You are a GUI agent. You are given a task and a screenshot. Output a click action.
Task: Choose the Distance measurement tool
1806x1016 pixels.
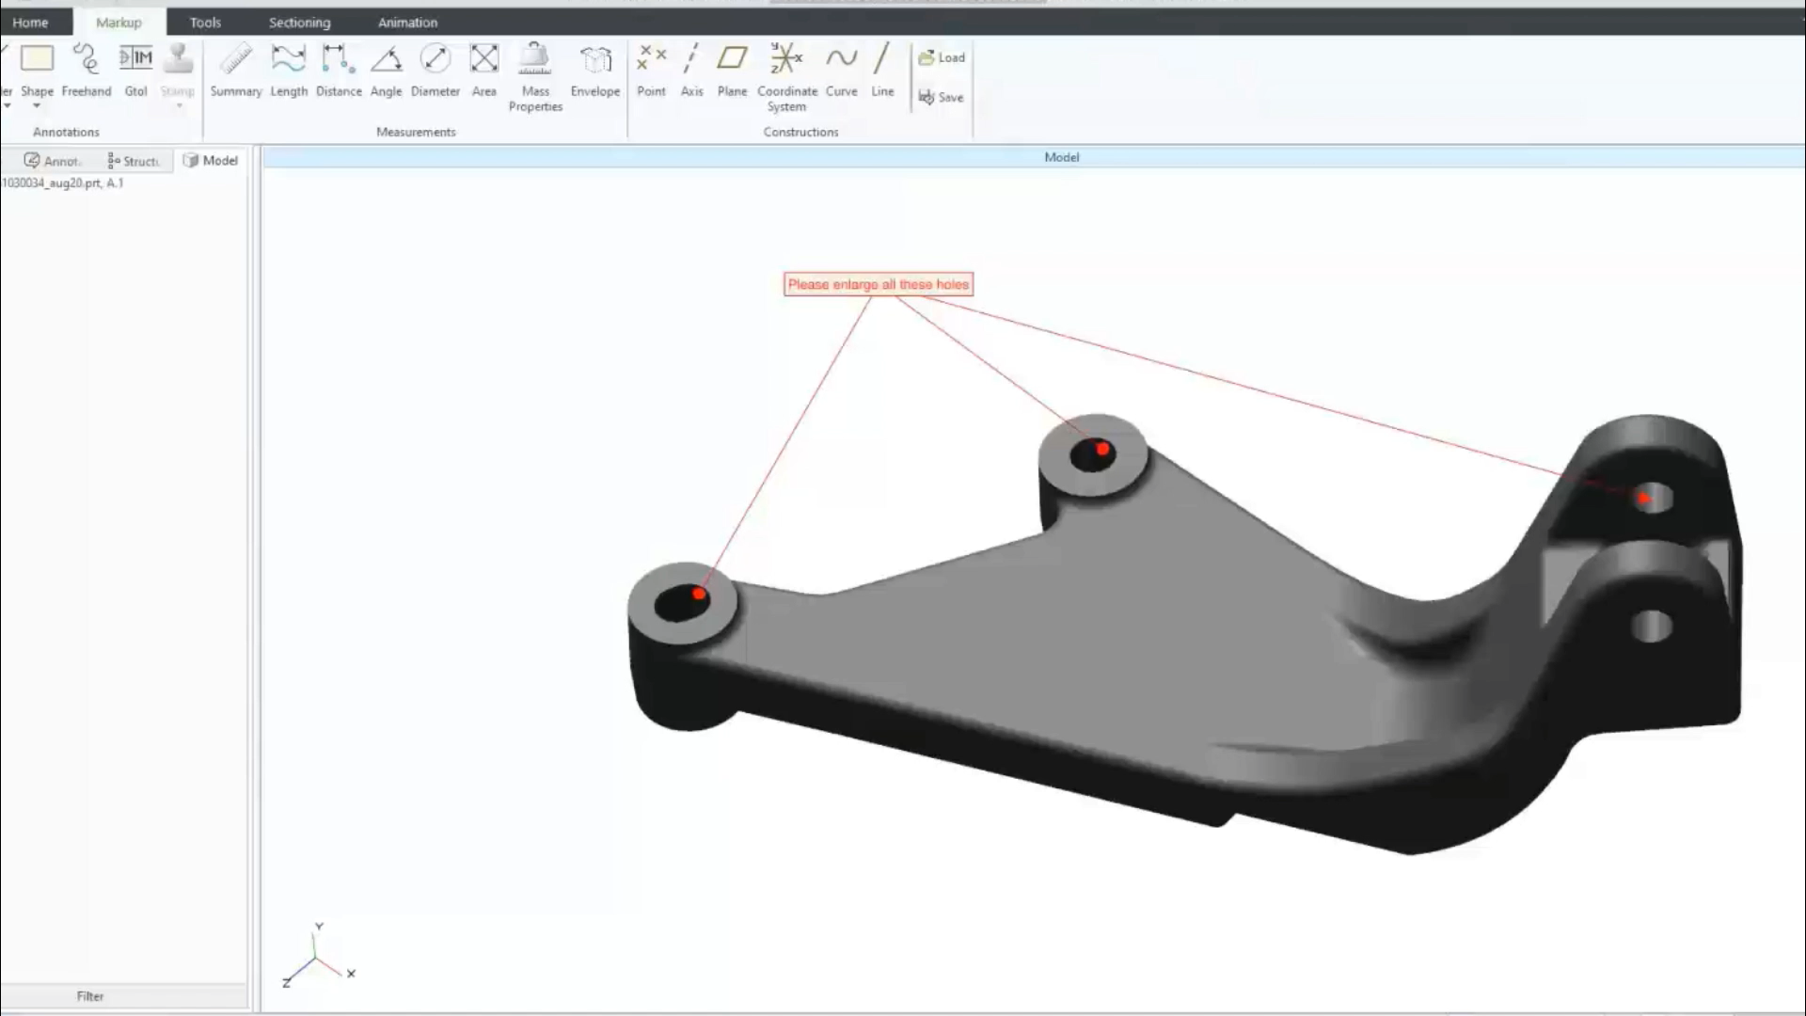339,71
